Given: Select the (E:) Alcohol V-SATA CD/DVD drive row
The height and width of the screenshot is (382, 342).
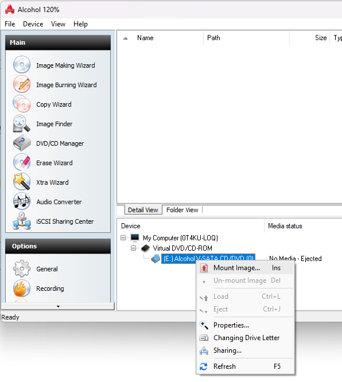Looking at the screenshot, I should 208,258.
